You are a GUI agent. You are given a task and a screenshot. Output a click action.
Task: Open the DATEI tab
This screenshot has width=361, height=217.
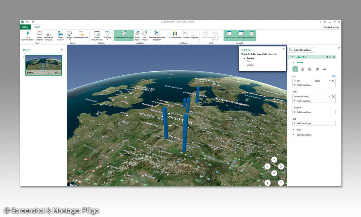click(25, 27)
